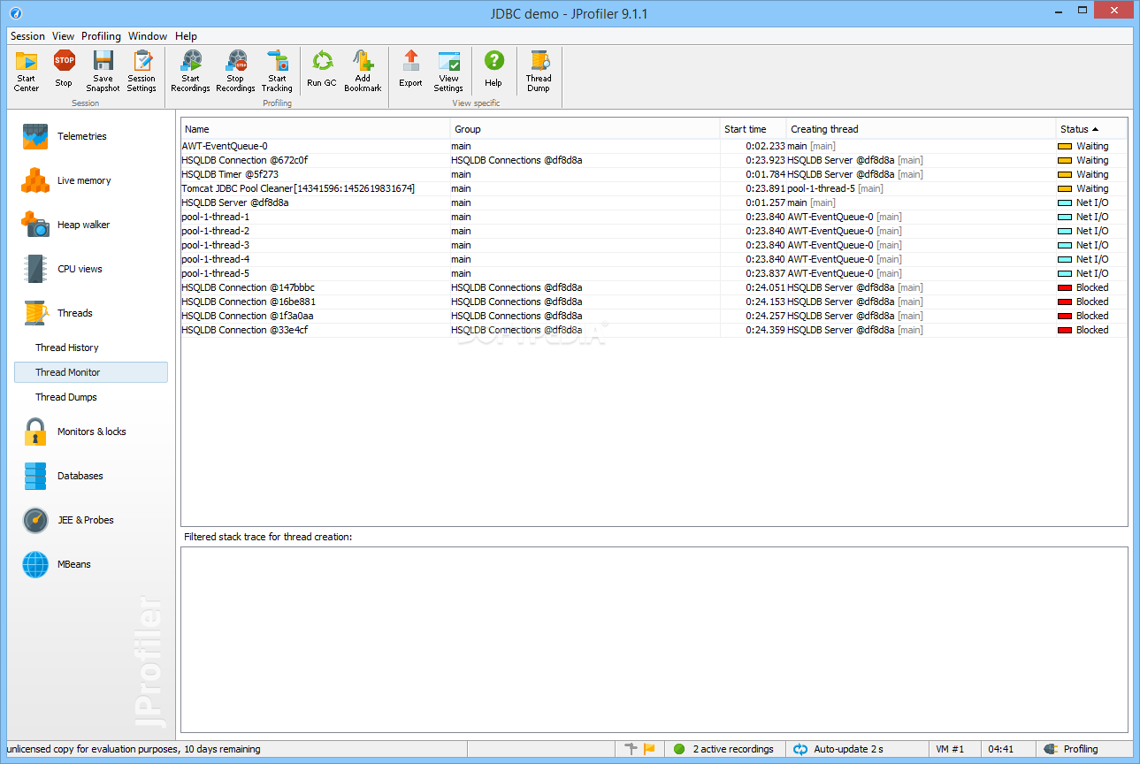This screenshot has width=1140, height=764.
Task: Open the CPU views section
Action: pyautogui.click(x=62, y=269)
